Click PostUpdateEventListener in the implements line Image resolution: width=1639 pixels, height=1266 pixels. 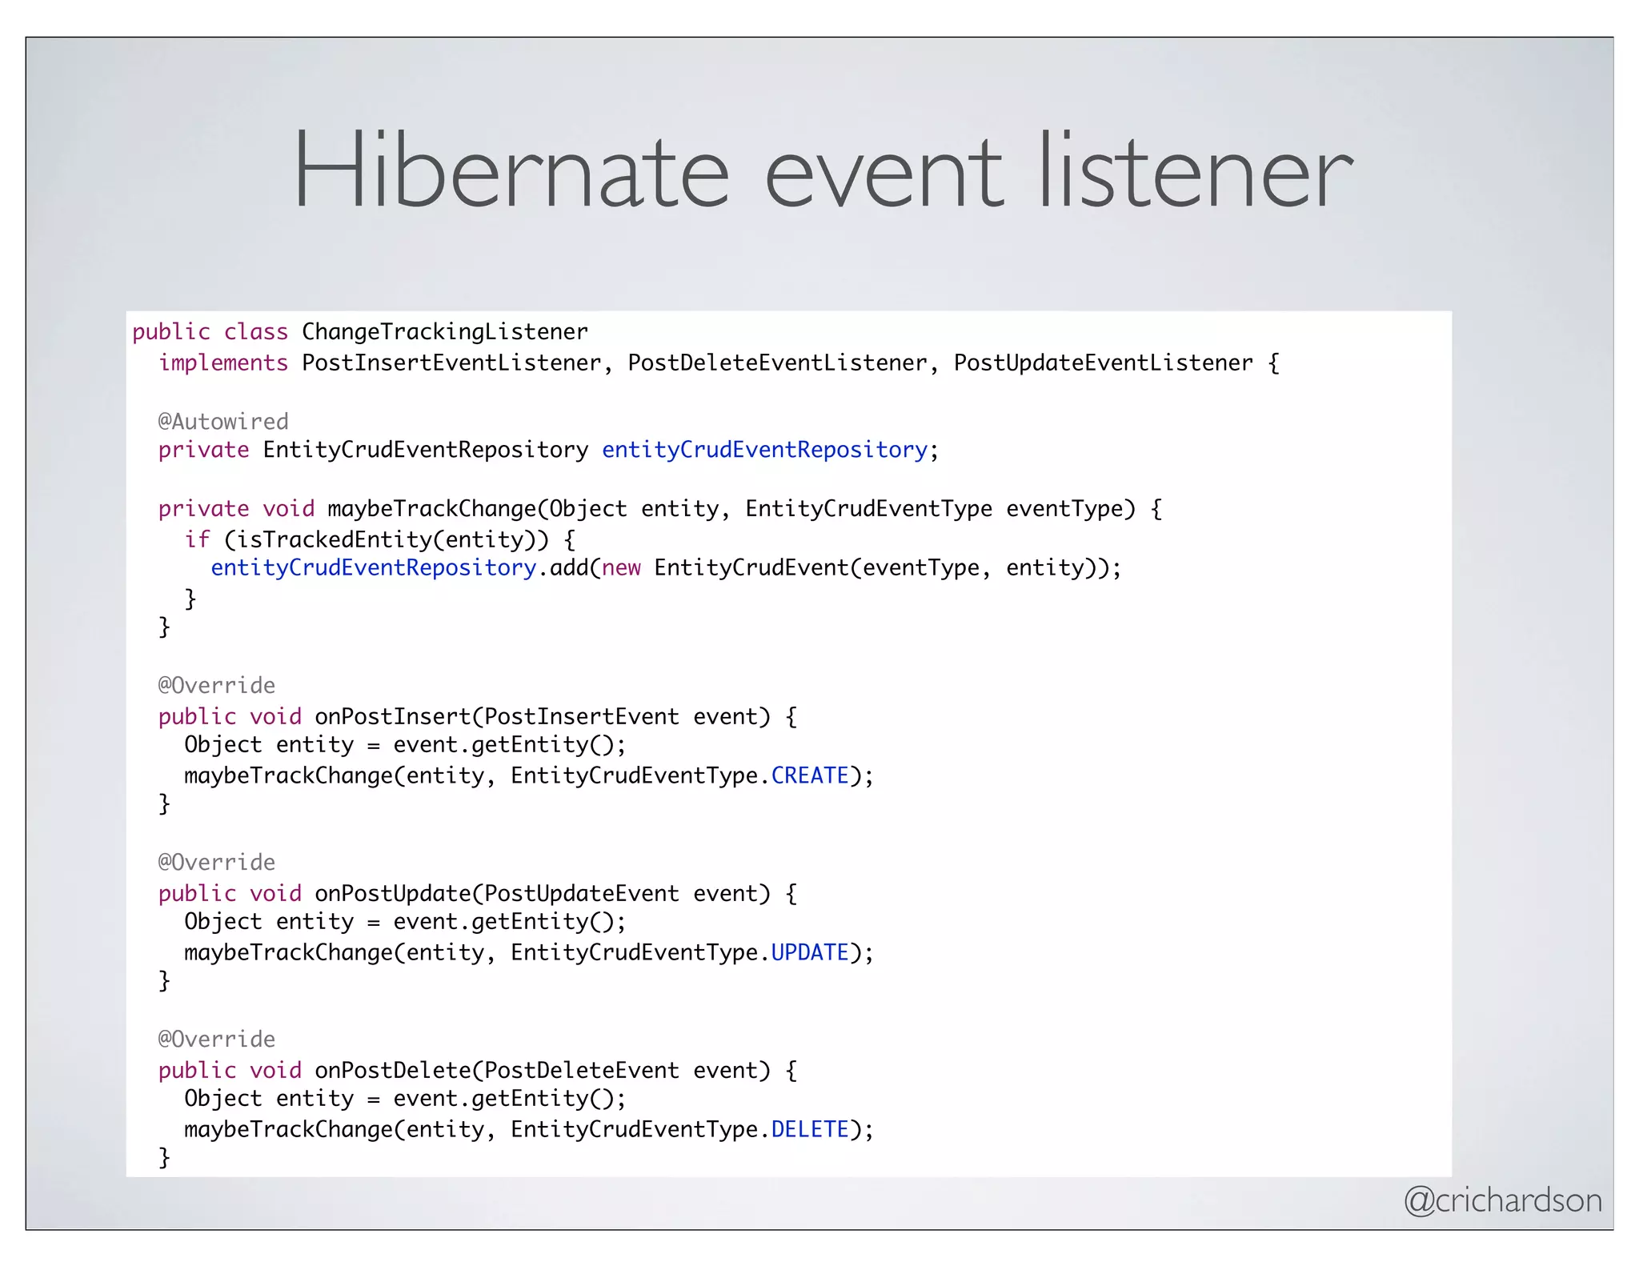1103,363
